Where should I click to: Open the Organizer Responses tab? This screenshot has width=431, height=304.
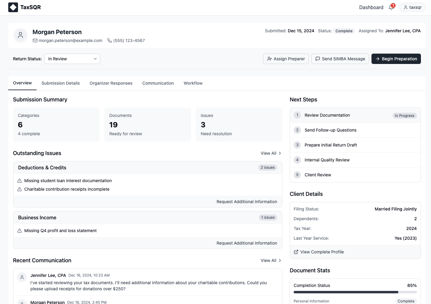pos(111,83)
